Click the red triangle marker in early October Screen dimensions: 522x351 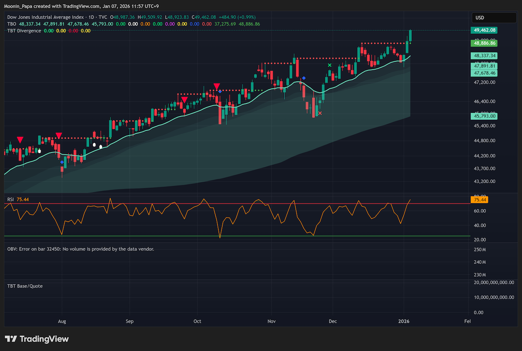[x=217, y=86]
